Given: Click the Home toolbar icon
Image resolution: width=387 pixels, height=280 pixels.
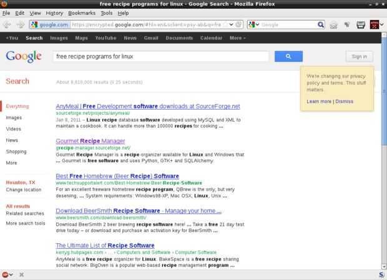Looking at the screenshot, I should [333, 25].
